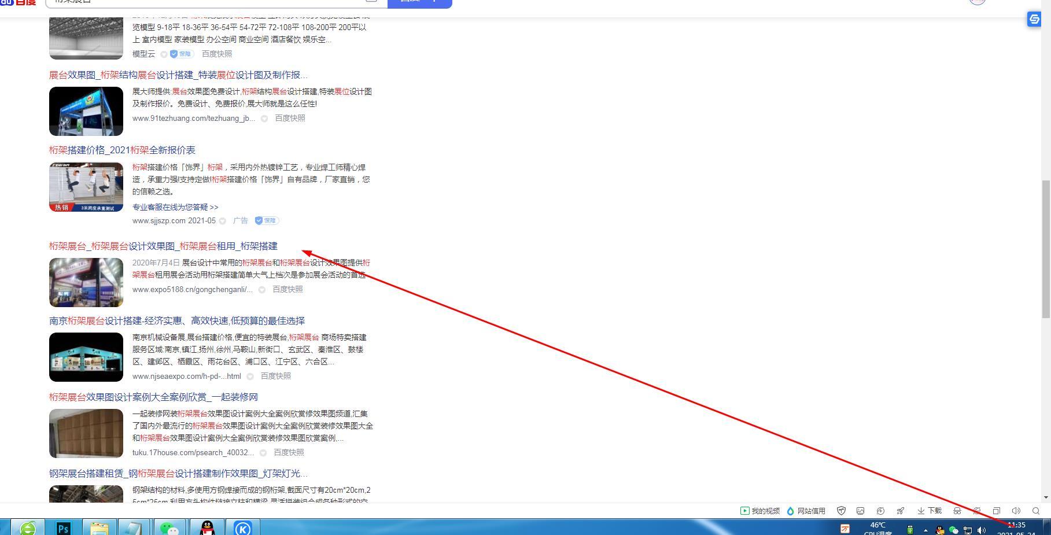Screen dimensions: 1051x535
Task: Open the 桁架展台_桁架展台设计效果图 result title
Action: pos(163,246)
